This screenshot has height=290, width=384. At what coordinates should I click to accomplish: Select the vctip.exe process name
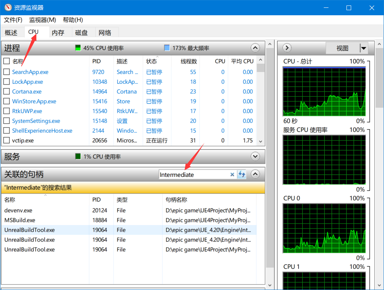tap(23, 140)
